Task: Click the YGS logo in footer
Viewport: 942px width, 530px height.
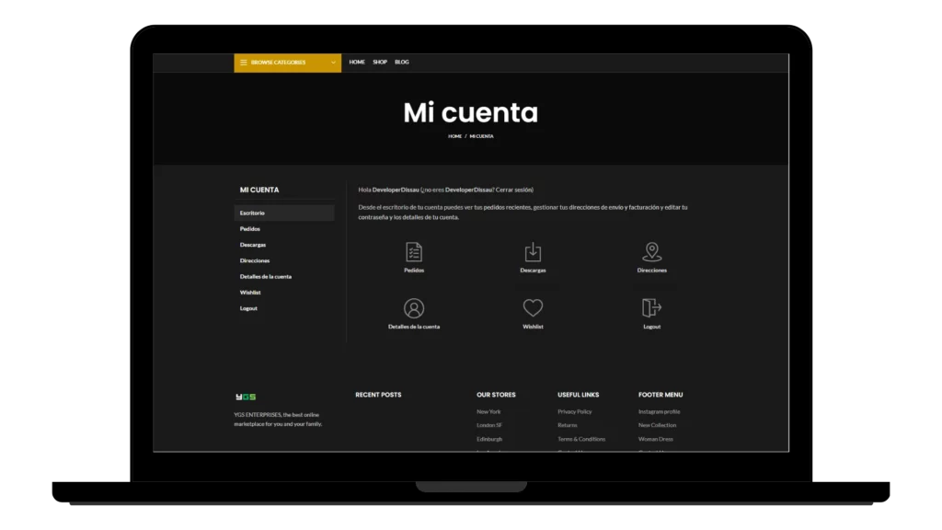Action: tap(246, 397)
